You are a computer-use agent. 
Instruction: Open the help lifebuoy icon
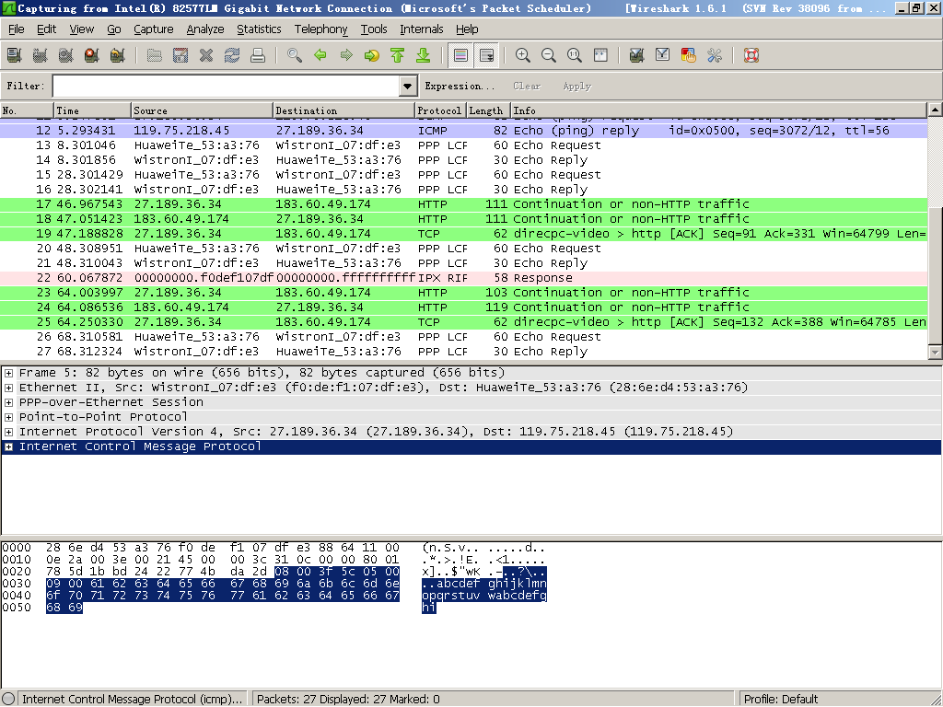(x=751, y=55)
